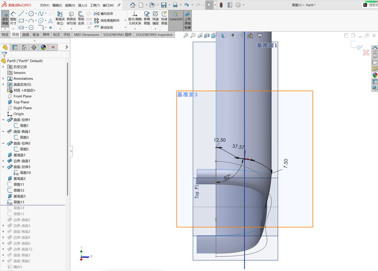Select the 剪裁实体 trim entities tool

[60, 18]
